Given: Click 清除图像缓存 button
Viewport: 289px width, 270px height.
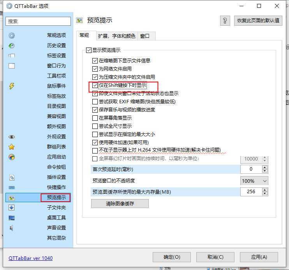Looking at the screenshot, I should tap(120, 204).
